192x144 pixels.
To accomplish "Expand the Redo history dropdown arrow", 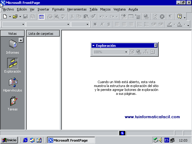I will coord(117,16).
